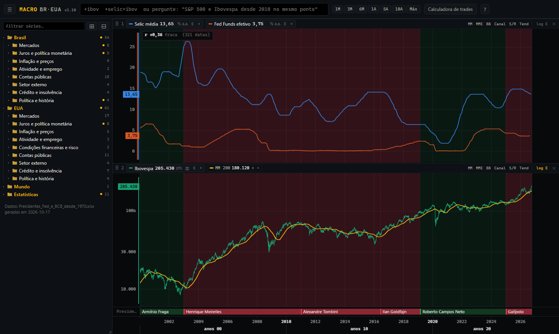
Task: Grab the drag handle of panel 2
Action: pos(117,168)
